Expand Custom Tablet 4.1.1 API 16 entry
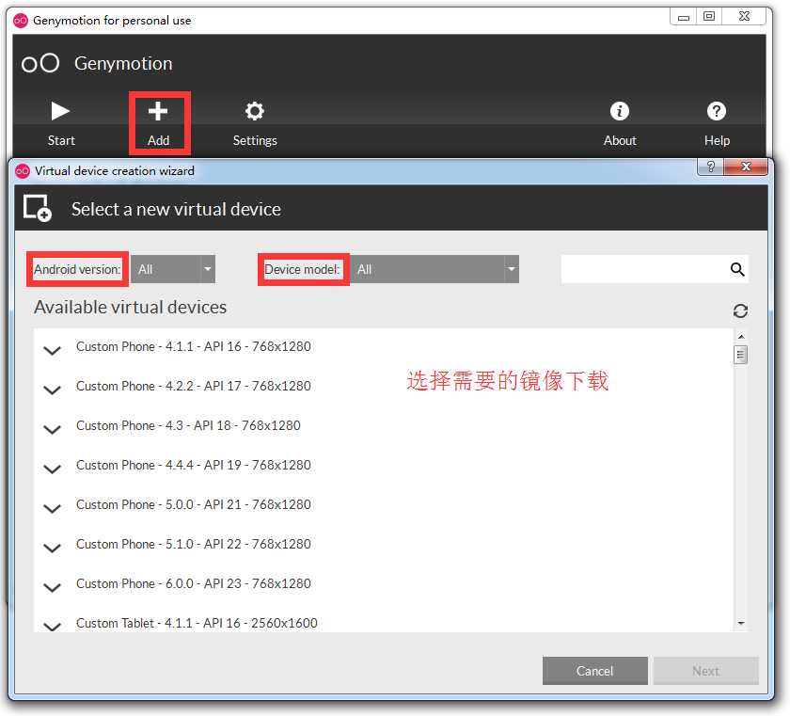 point(52,626)
